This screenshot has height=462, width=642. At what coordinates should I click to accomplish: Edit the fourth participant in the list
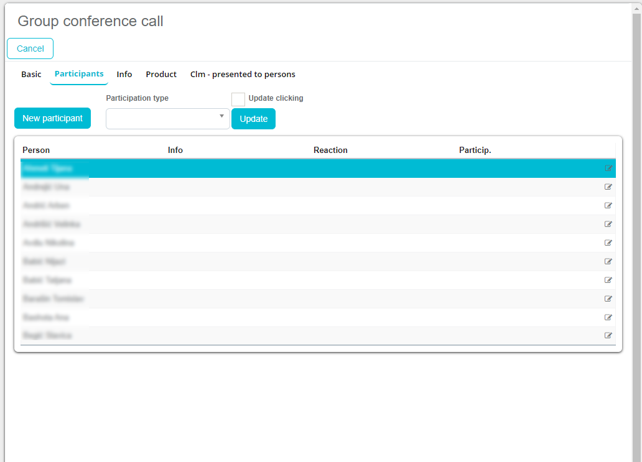[x=608, y=224]
